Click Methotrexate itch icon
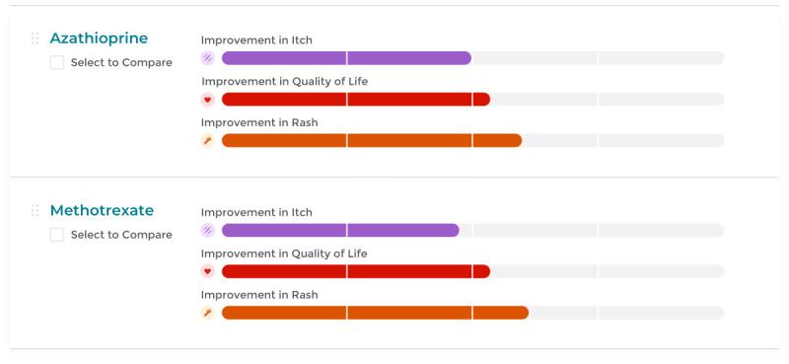The image size is (789, 364). pos(208,231)
